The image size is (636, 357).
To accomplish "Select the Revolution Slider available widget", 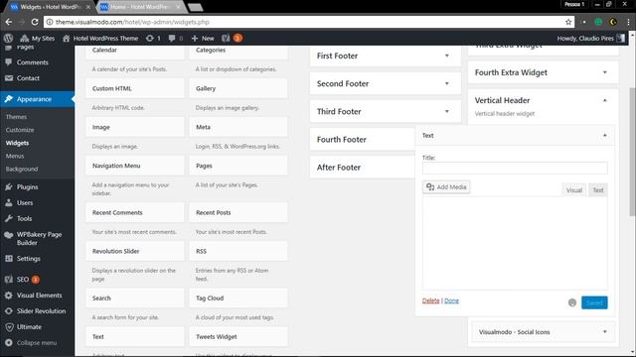I will pos(135,251).
